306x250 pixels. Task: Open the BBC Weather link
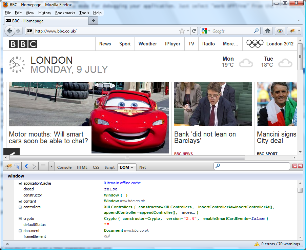148,44
